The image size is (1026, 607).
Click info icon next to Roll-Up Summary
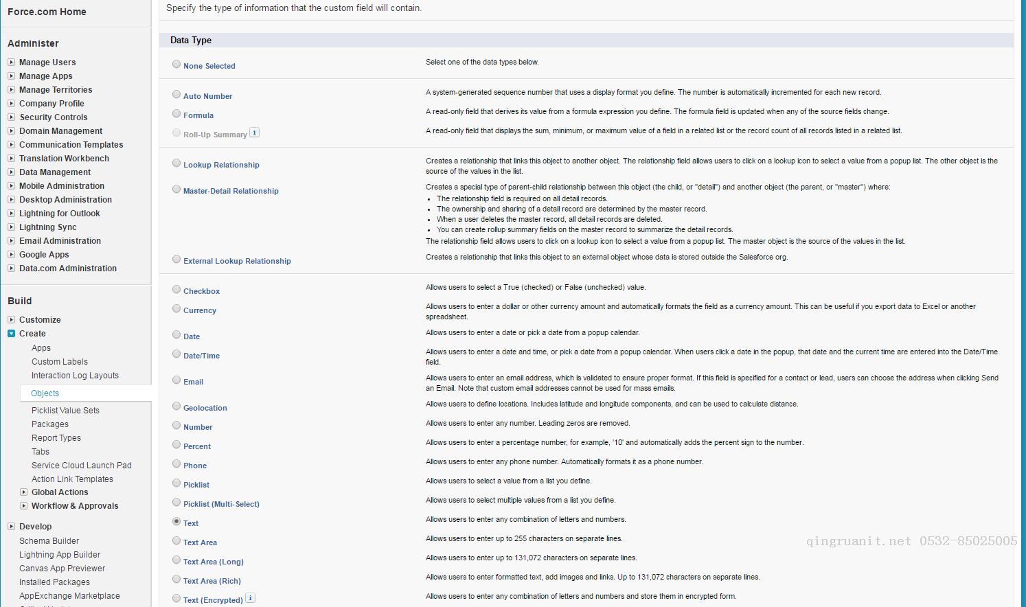coord(254,133)
